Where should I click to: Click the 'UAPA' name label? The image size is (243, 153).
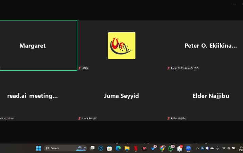(85, 68)
